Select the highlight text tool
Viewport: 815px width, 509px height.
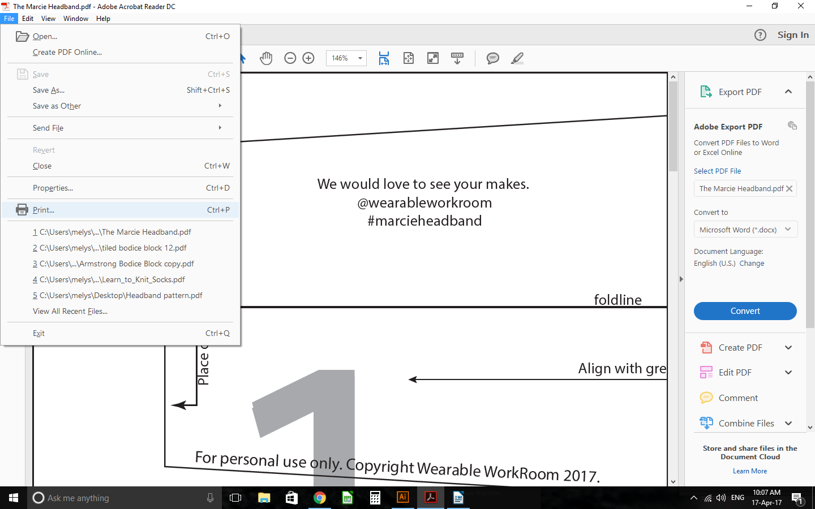[x=517, y=58]
